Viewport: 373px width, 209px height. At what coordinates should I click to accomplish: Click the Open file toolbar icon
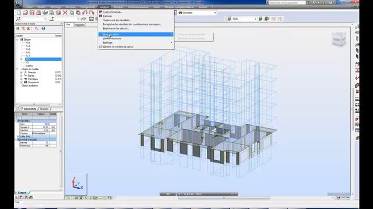click(25, 13)
